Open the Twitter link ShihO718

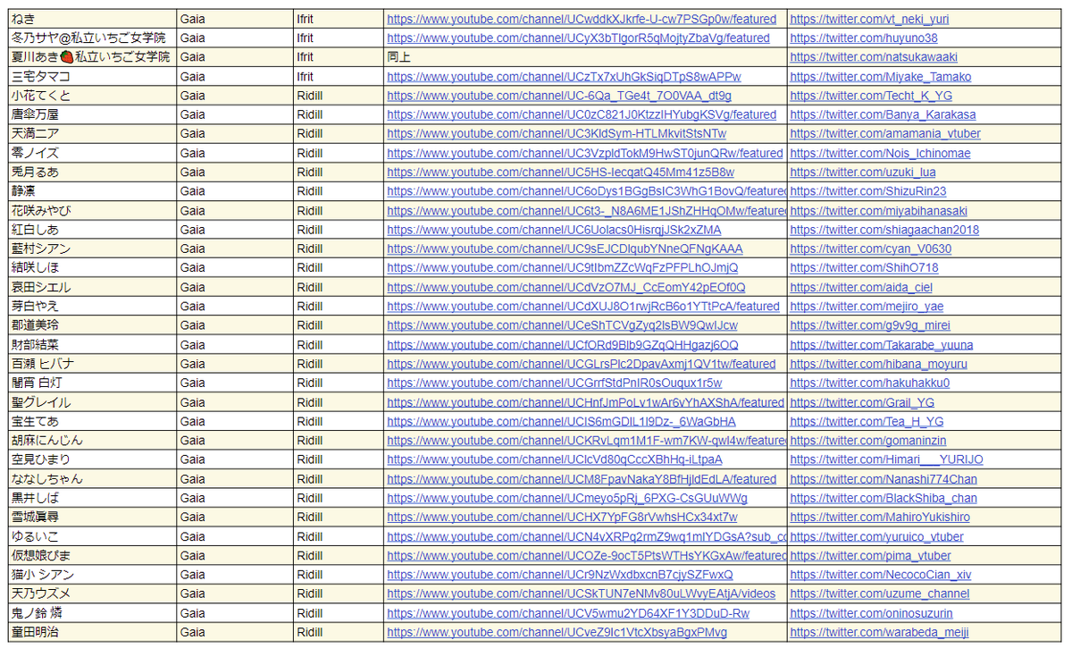(x=864, y=268)
